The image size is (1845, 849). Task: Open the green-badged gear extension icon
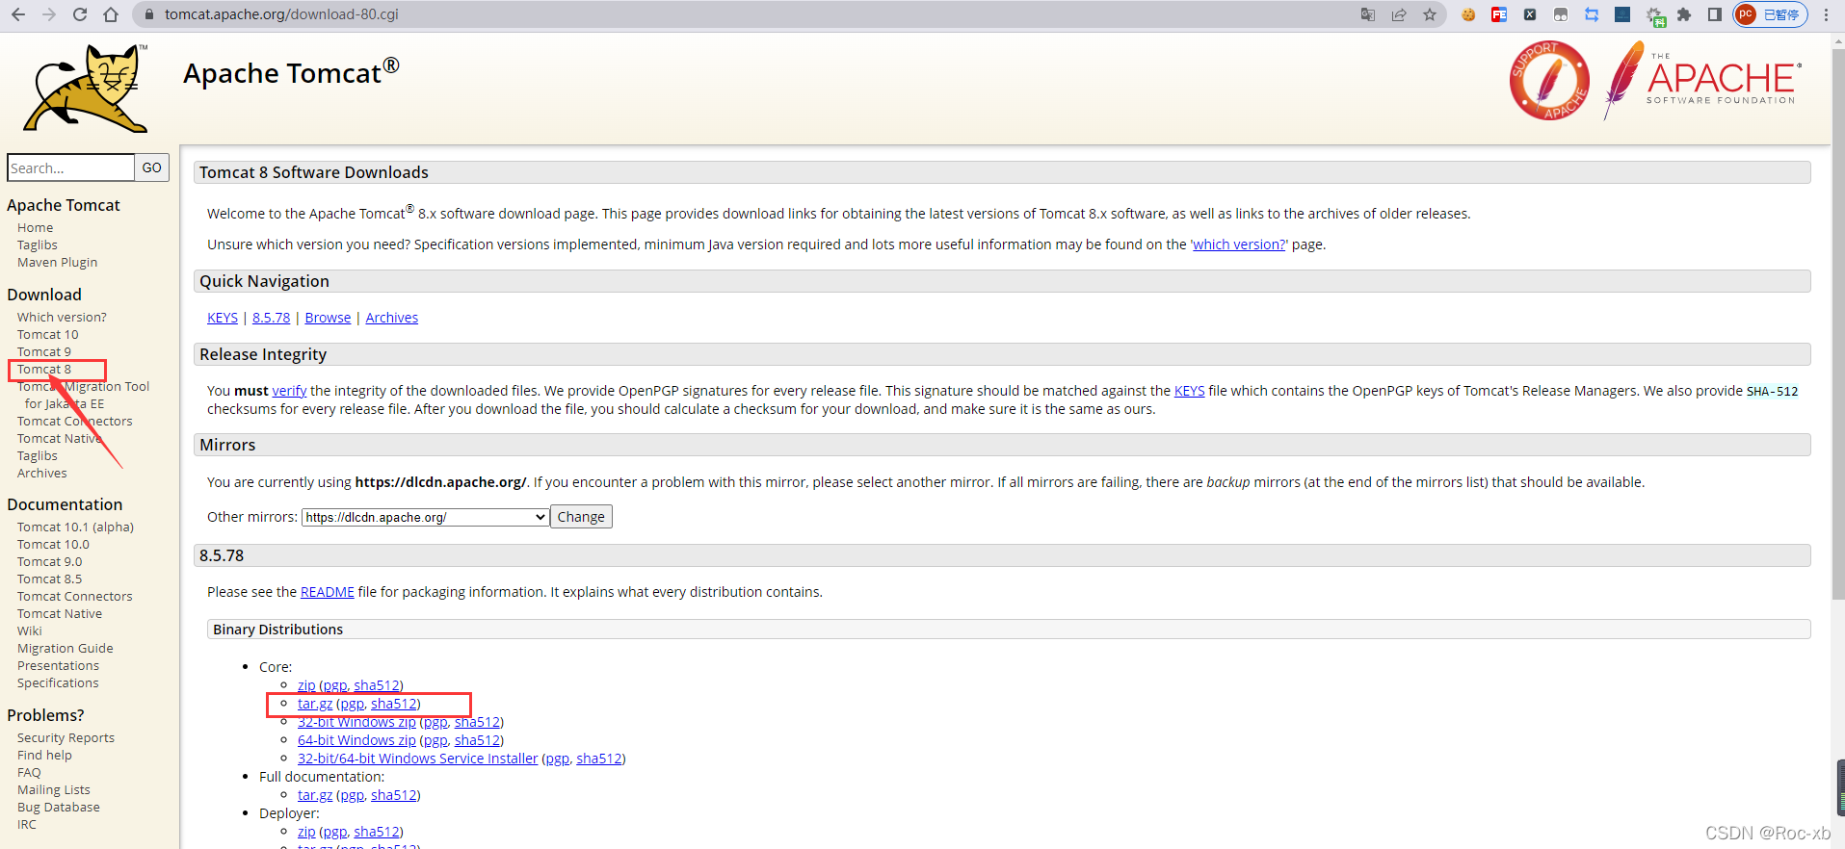click(x=1654, y=15)
